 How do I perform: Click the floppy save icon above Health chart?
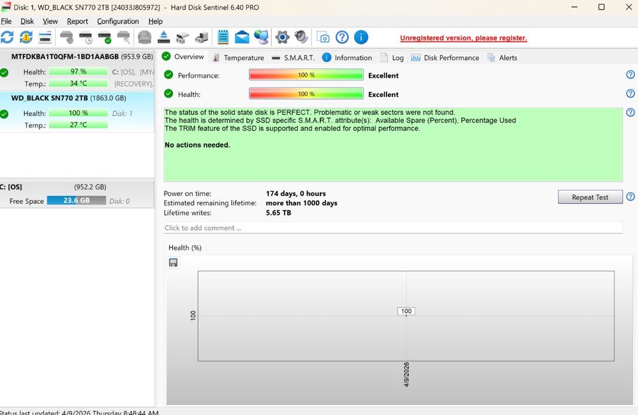174,263
